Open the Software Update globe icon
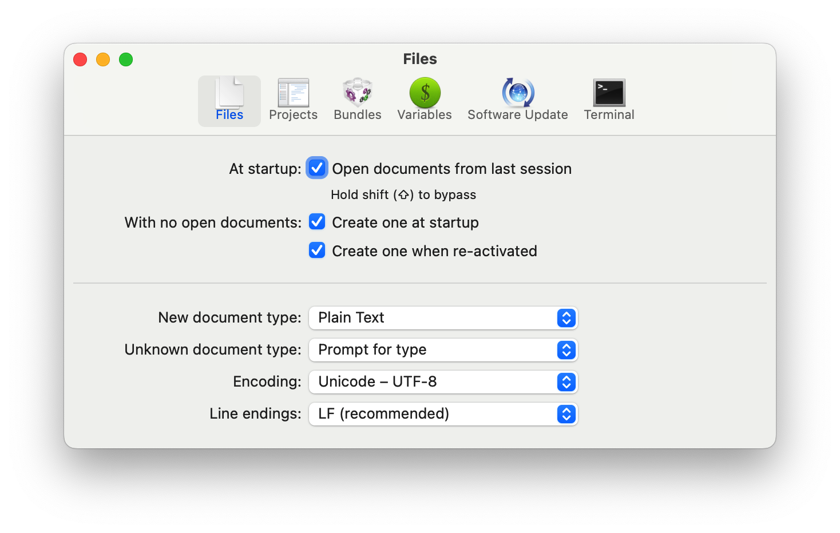This screenshot has width=840, height=533. point(518,93)
